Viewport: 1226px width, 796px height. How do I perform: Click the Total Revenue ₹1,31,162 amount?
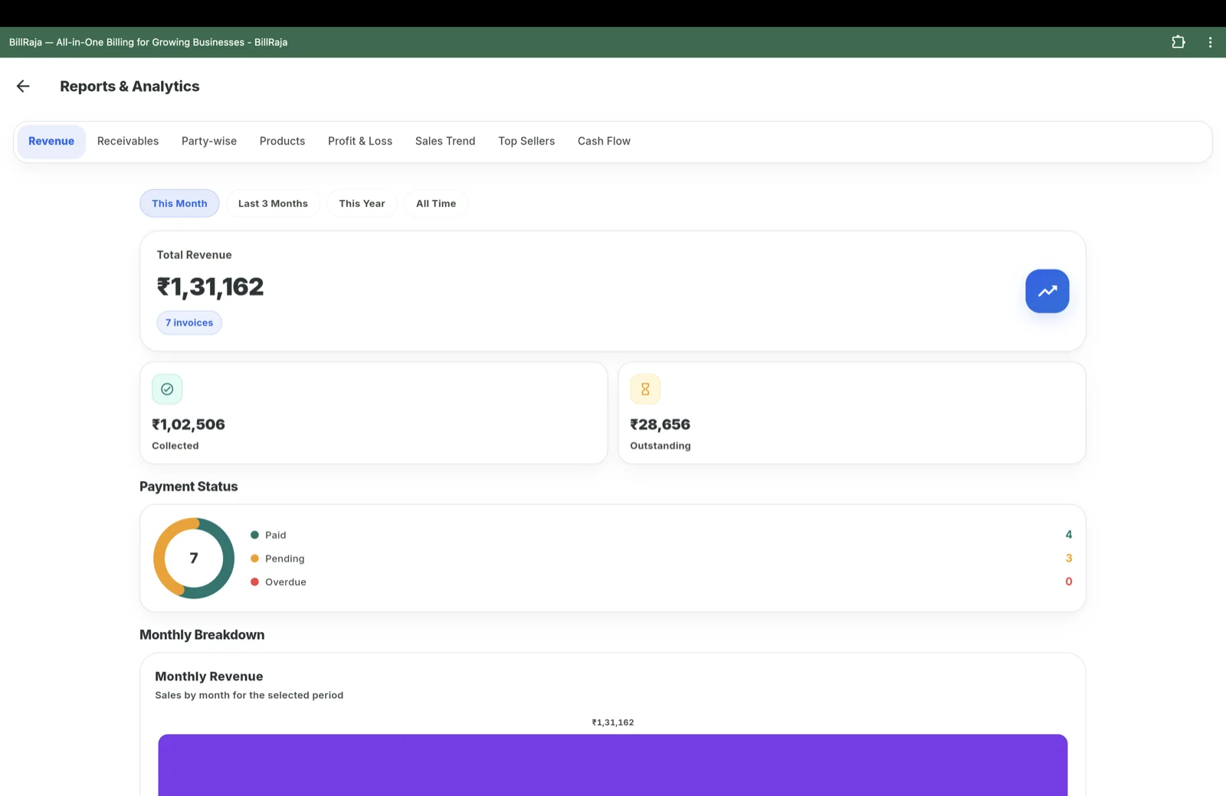coord(210,287)
